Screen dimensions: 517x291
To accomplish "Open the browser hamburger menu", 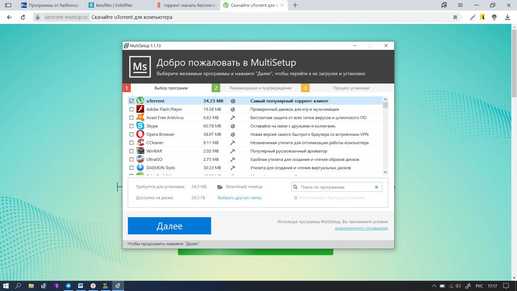I will (460, 5).
